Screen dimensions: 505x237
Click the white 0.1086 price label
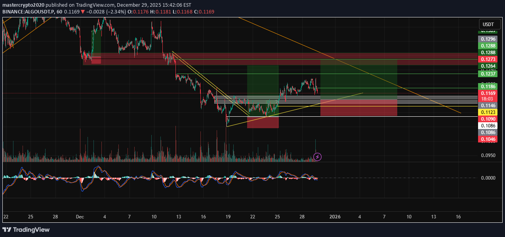(488, 126)
